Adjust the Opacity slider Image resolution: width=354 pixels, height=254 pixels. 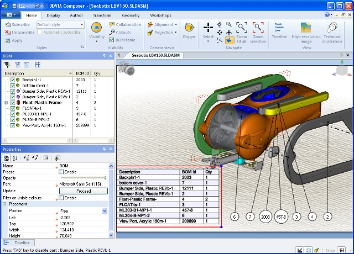84,178
